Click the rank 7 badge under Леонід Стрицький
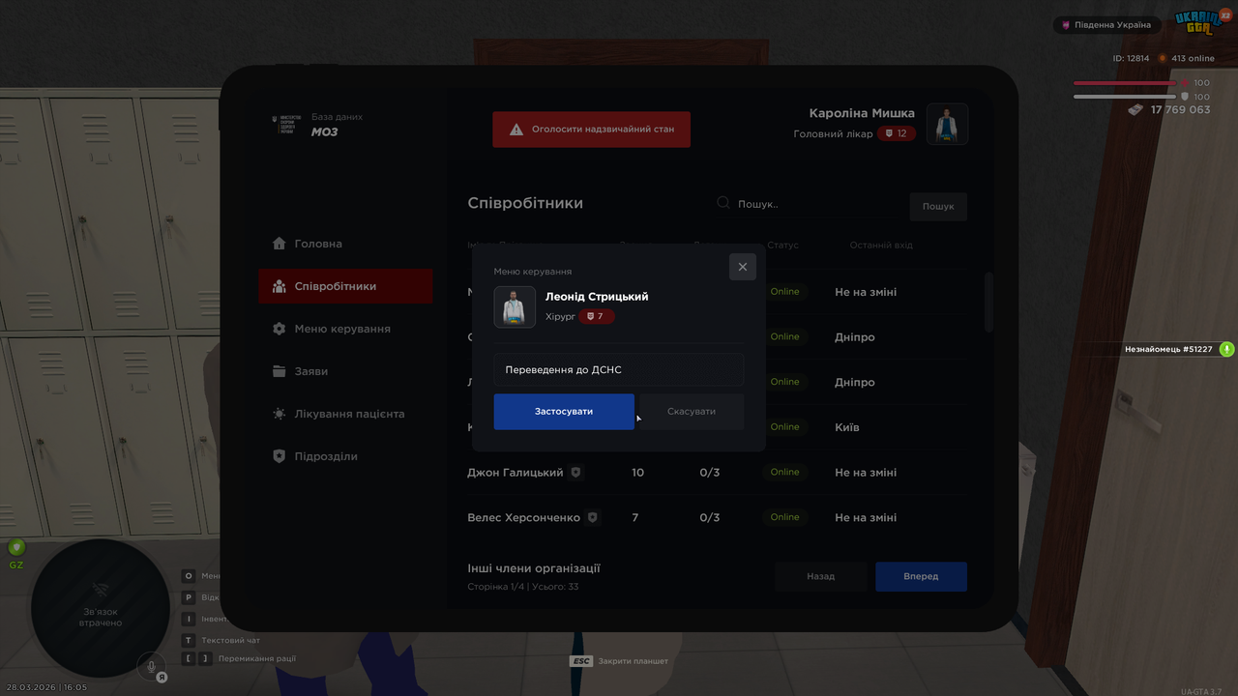Viewport: 1238px width, 696px height. coord(596,317)
